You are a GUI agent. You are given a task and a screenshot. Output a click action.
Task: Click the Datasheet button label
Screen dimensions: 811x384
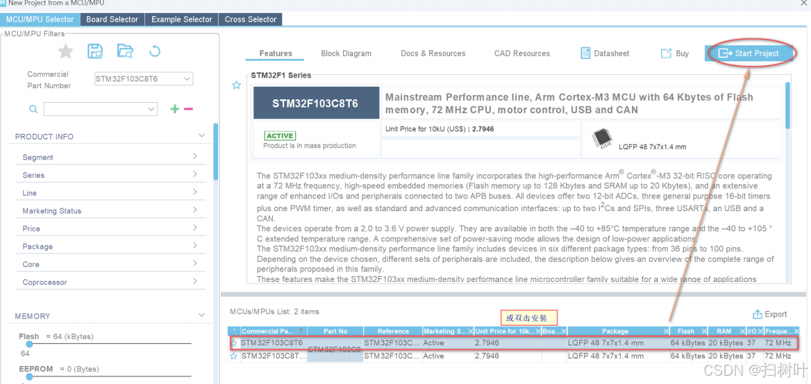click(x=612, y=53)
